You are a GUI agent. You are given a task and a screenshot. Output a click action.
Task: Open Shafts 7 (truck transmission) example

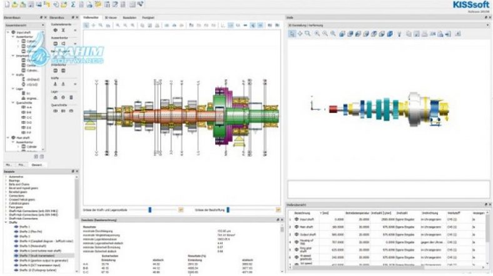coord(37,255)
